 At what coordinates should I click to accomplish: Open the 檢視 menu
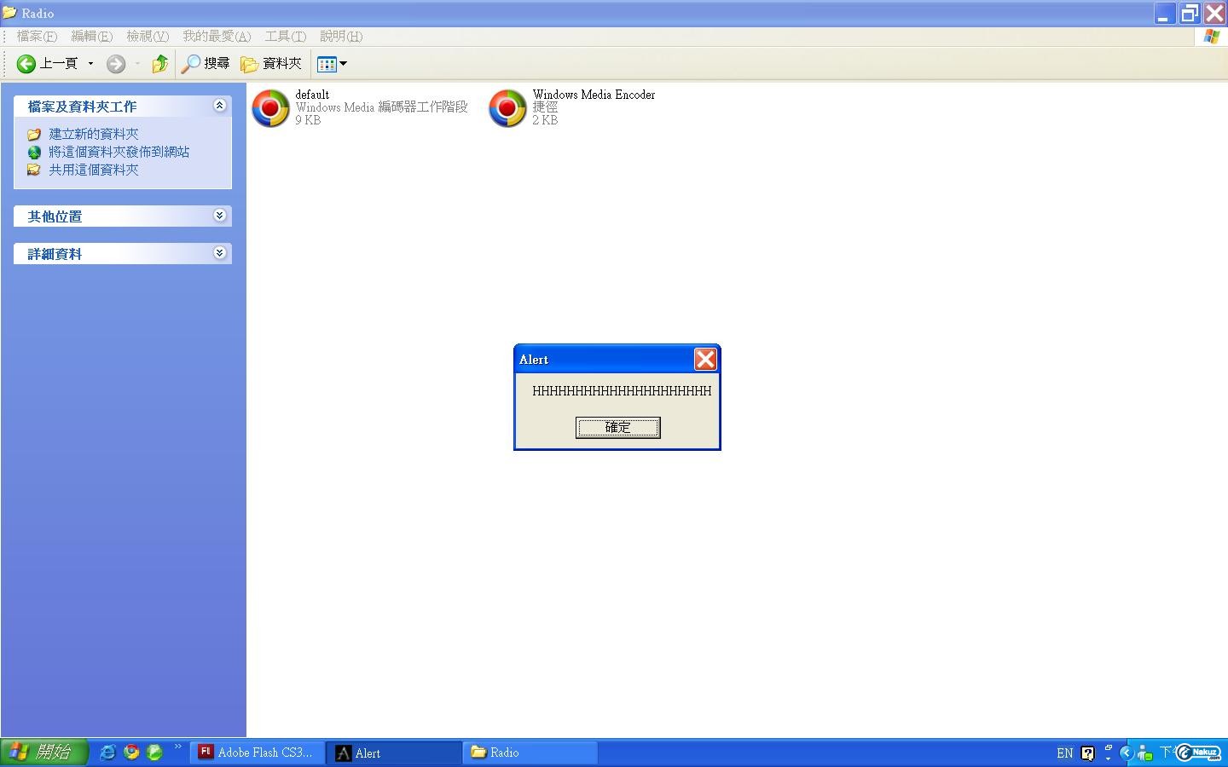point(148,36)
